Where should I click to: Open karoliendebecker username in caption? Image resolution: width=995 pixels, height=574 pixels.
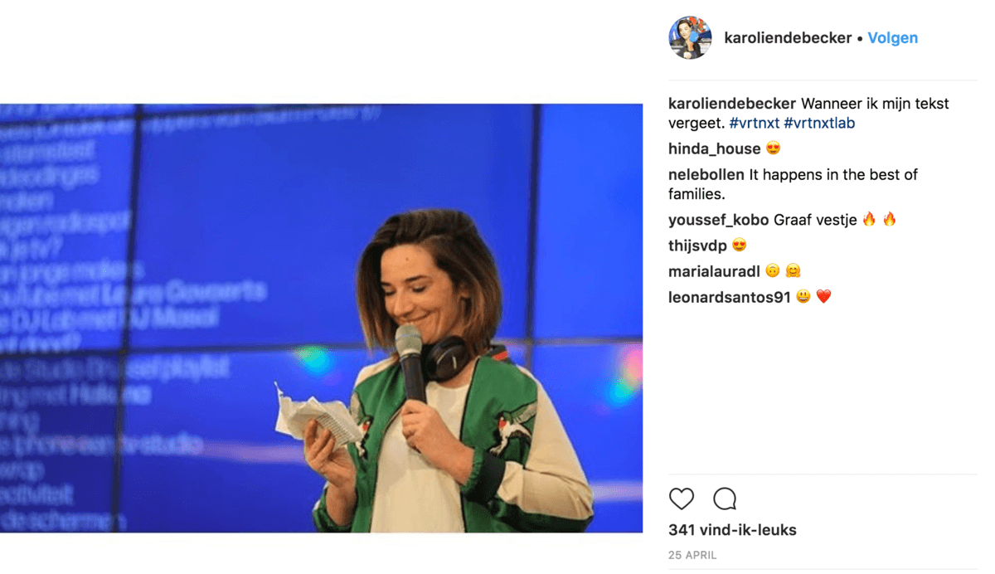[732, 104]
